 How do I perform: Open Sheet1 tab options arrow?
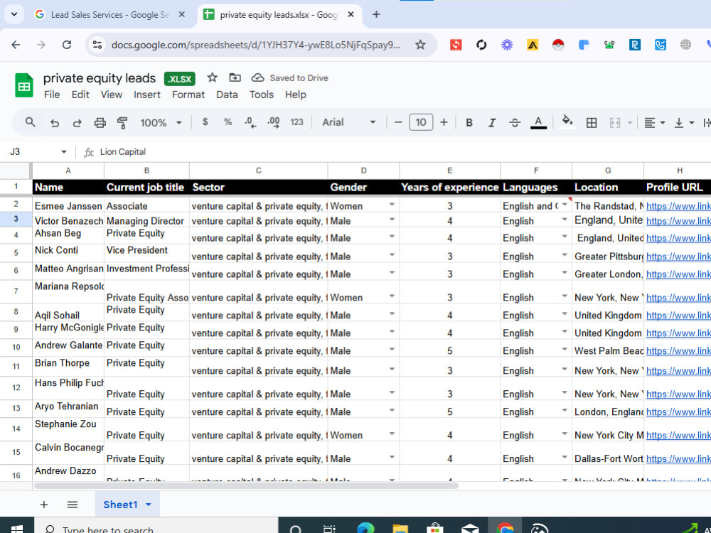click(x=149, y=505)
